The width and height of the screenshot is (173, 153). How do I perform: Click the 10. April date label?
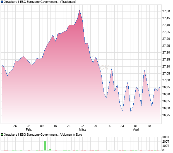tap(149, 126)
